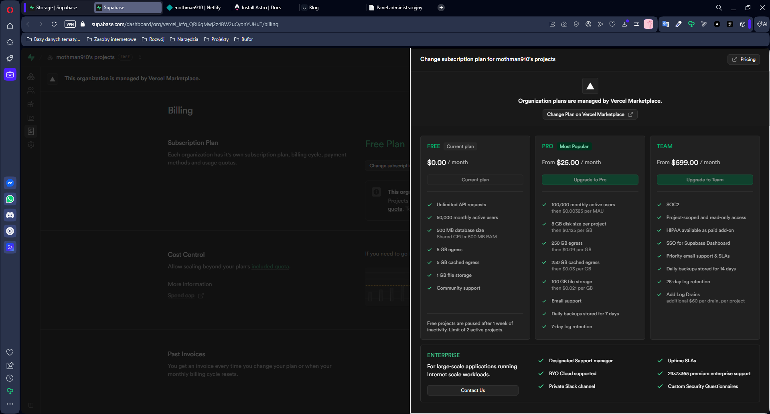This screenshot has width=770, height=414.
Task: Expand the Bazy danych bookmarks folder
Action: (x=53, y=39)
